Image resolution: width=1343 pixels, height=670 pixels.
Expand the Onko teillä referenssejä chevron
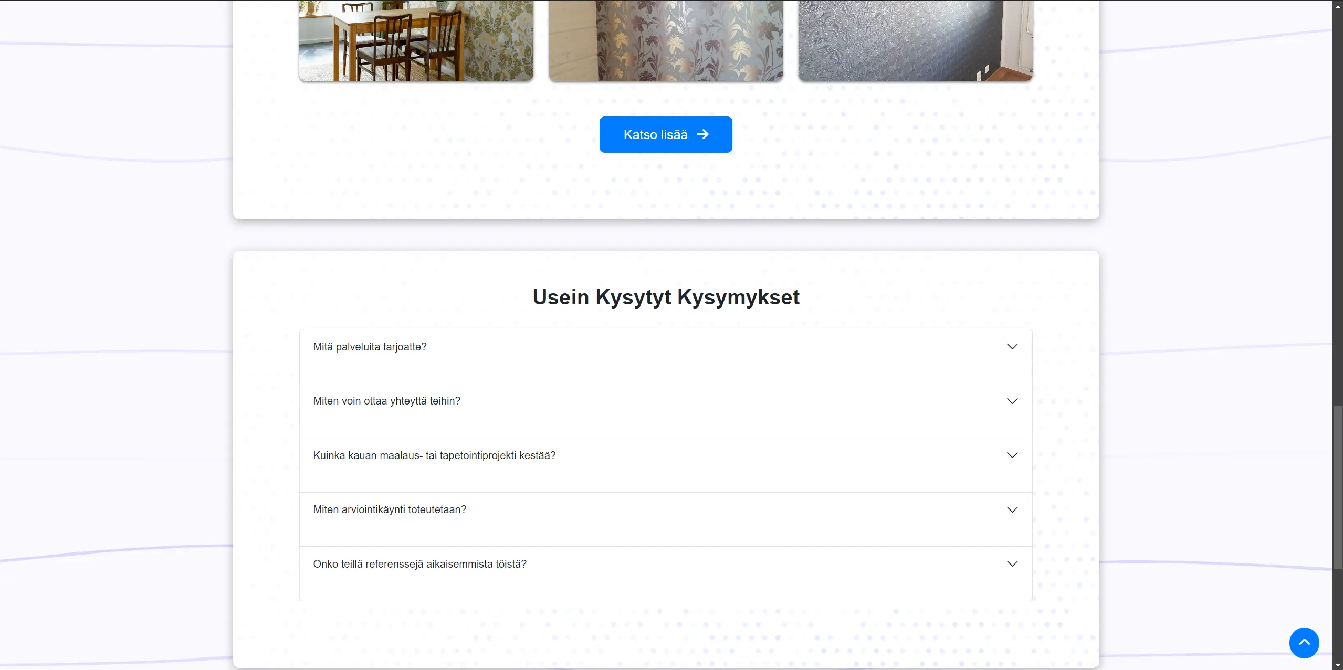pyautogui.click(x=1012, y=564)
